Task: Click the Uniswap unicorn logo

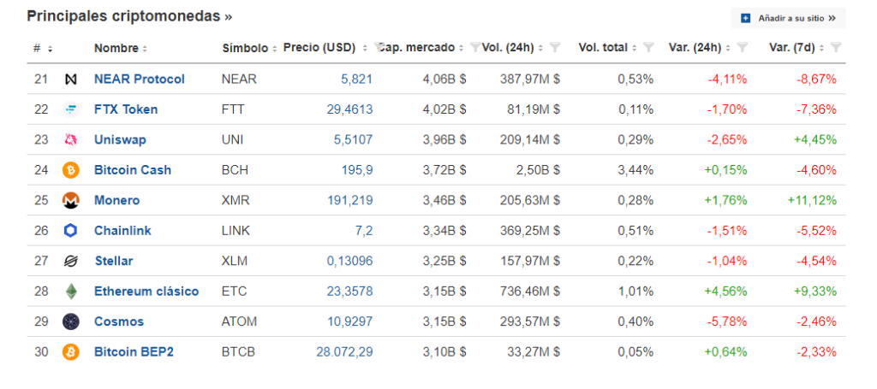Action: [71, 139]
